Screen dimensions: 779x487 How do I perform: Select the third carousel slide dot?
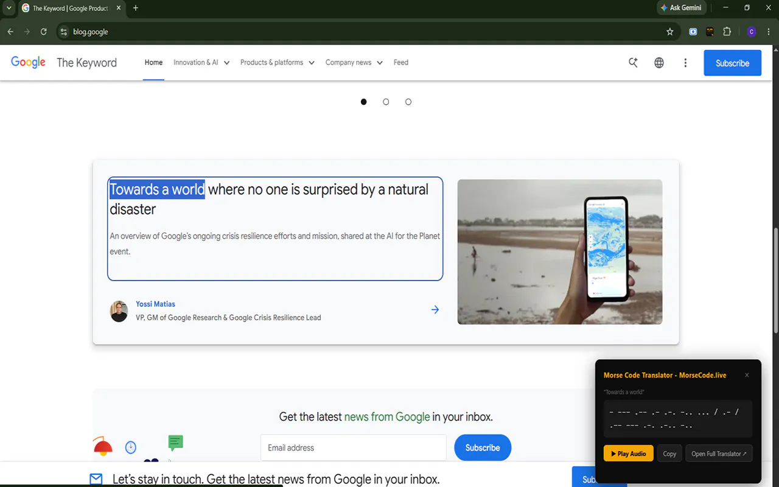[408, 102]
